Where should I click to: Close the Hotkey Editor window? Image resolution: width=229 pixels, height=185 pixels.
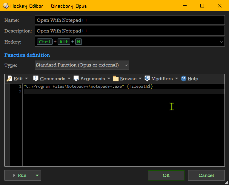click(220, 6)
